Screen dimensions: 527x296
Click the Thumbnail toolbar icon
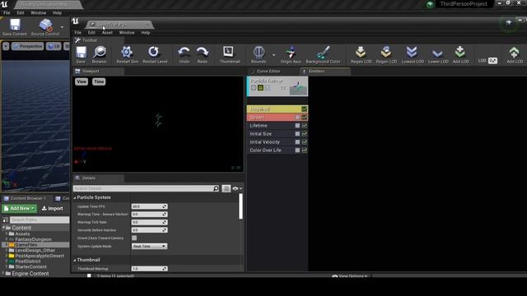pos(229,53)
